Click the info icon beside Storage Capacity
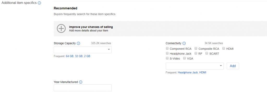This screenshot has width=267, height=94. click(78, 43)
